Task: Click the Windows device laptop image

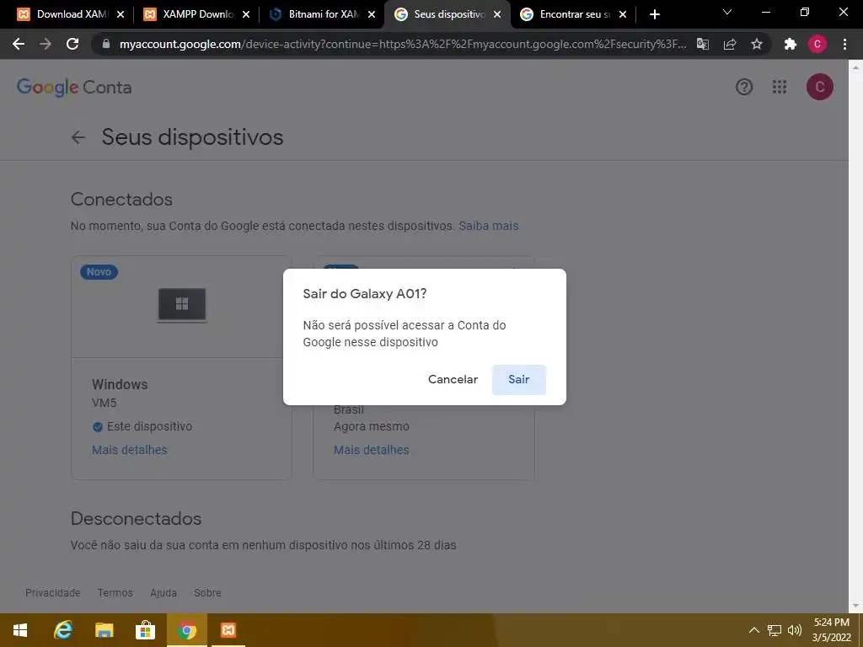Action: pyautogui.click(x=182, y=305)
